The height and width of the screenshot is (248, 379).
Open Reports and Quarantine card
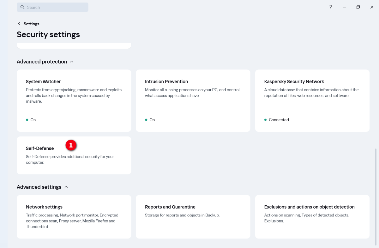click(193, 217)
